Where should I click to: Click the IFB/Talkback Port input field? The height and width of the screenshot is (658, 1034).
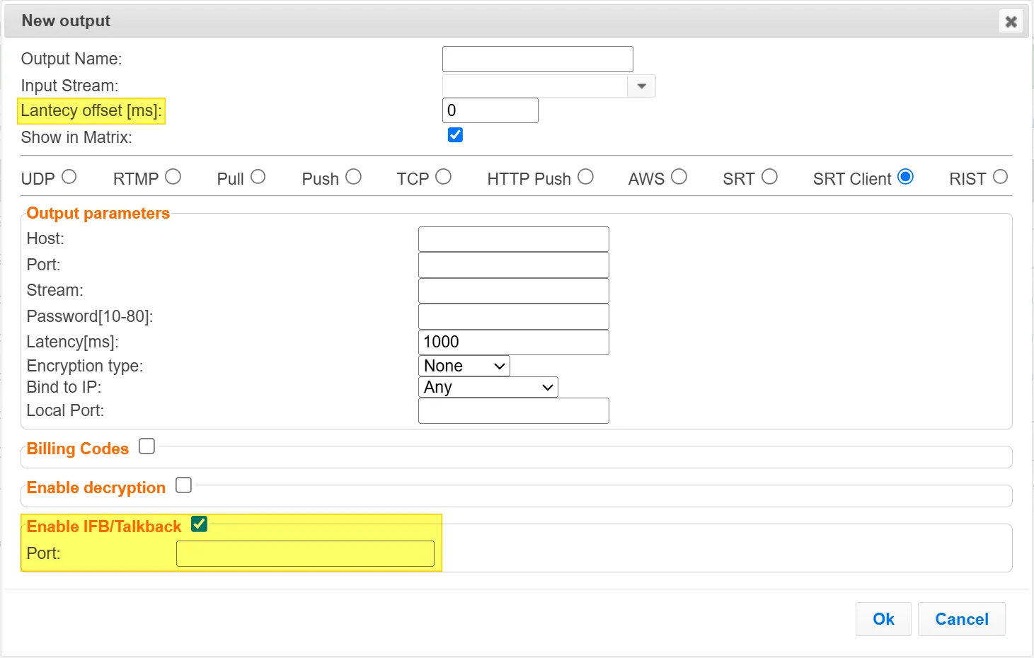point(305,553)
